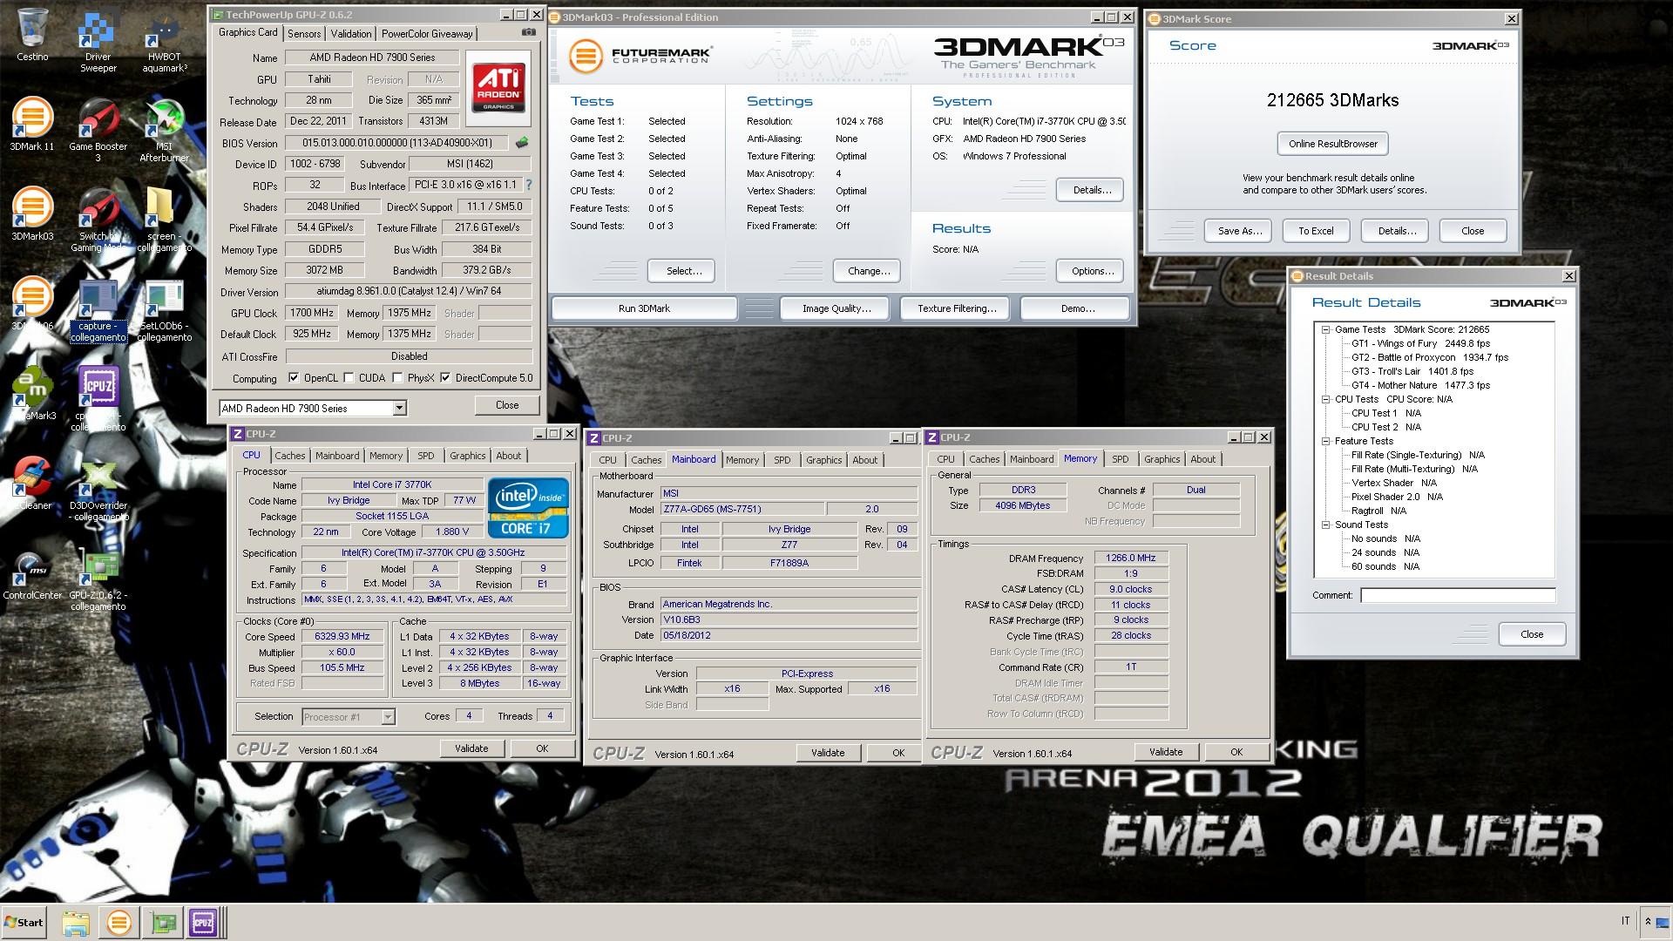This screenshot has width=1673, height=941.
Task: Open Image Quality... in 3DMark03
Action: click(836, 308)
